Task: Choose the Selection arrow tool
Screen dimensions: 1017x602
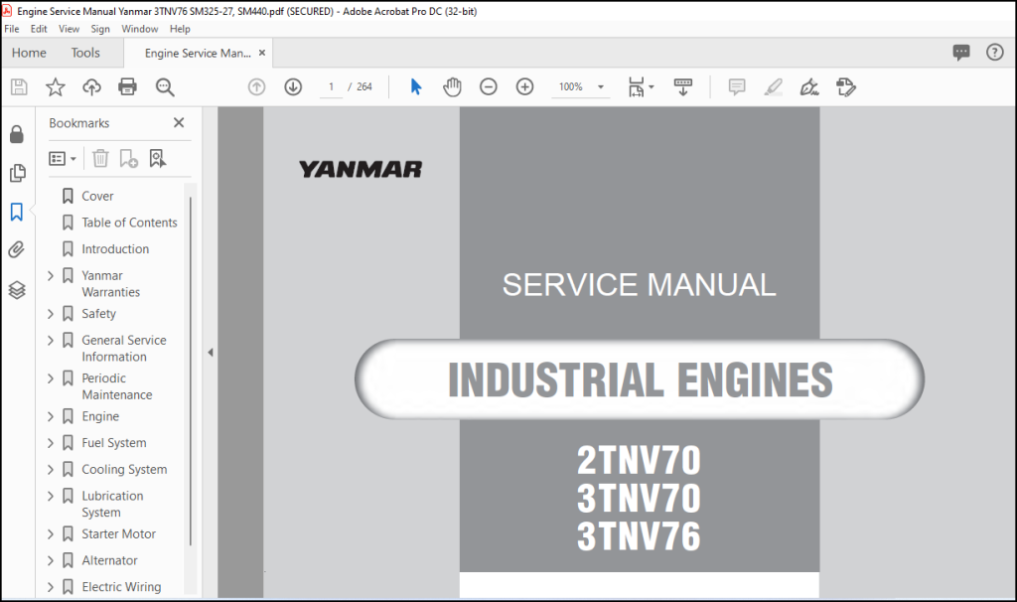Action: 416,87
